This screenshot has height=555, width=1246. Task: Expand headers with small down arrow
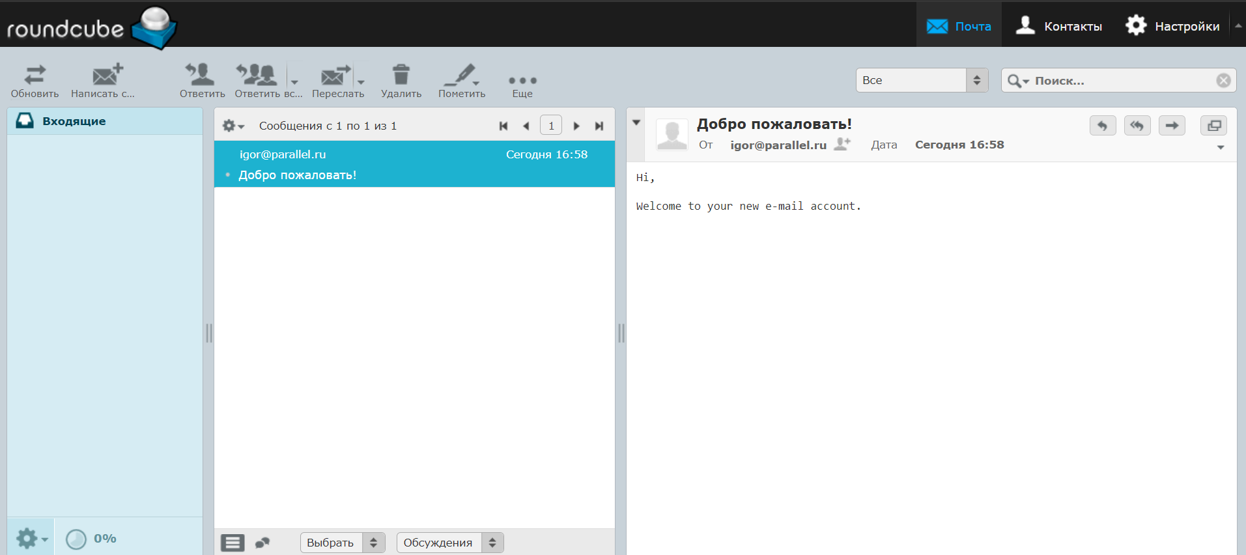coord(1221,148)
